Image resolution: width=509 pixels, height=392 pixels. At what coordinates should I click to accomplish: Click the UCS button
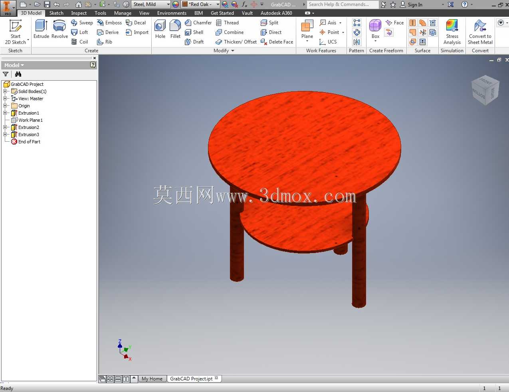328,42
